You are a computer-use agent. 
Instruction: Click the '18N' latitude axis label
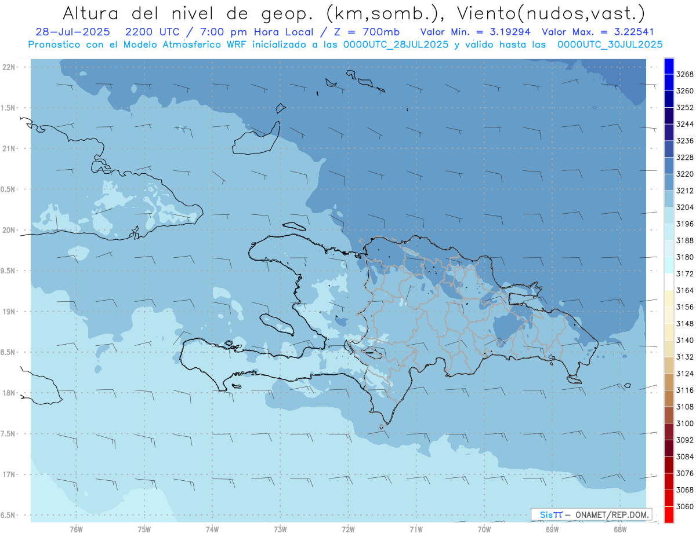9,393
